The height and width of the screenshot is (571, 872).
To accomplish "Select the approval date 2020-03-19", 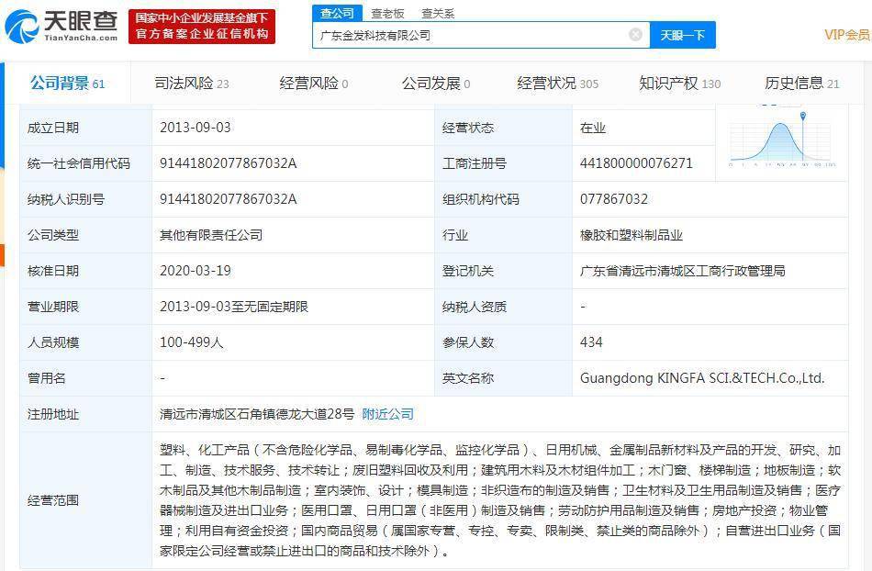I will 196,271.
